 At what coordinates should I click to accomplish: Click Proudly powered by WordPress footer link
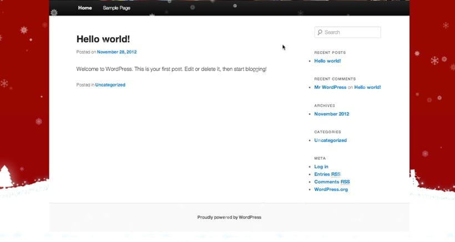point(229,218)
